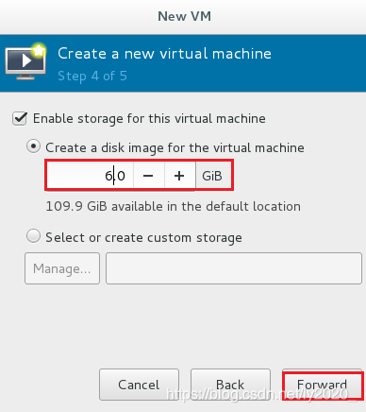Screen dimensions: 366x412
Task: Click the '109.9 GiB available' text
Action: pos(174,207)
